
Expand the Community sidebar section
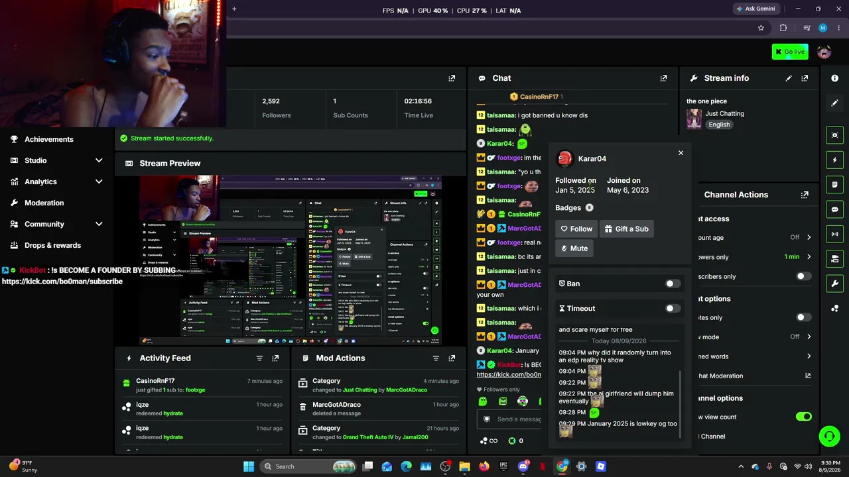tap(99, 224)
